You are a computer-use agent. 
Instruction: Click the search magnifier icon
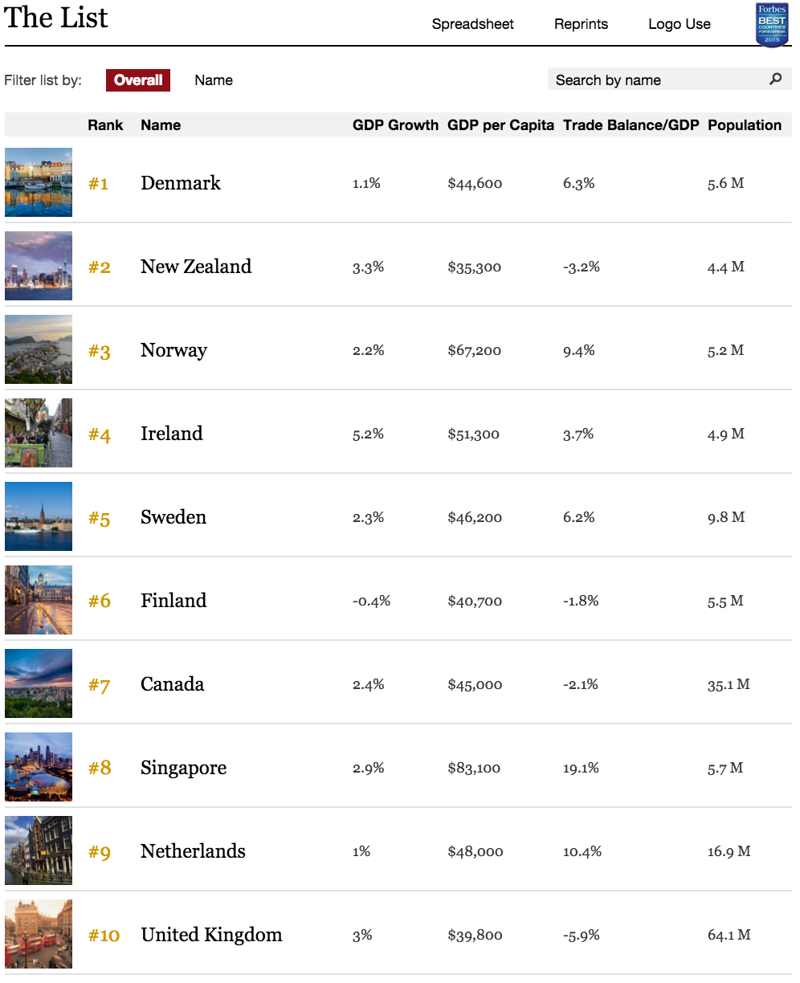tap(775, 79)
